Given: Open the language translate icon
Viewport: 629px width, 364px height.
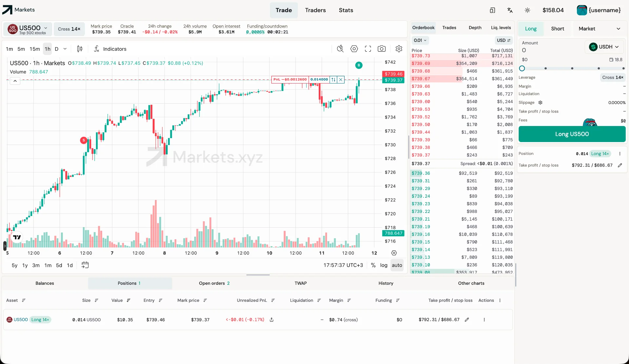Looking at the screenshot, I should click(510, 10).
